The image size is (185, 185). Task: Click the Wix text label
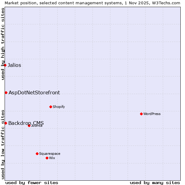click(x=52, y=158)
